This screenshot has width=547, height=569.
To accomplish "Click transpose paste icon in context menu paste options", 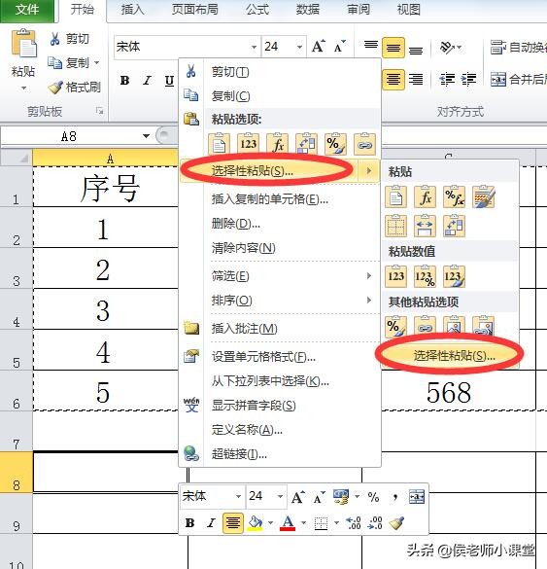I will pos(307,144).
